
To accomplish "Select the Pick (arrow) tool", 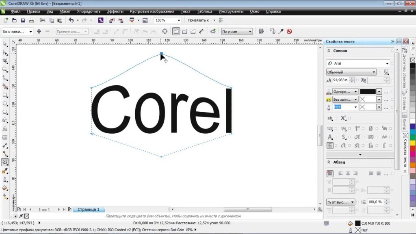I will click(x=5, y=44).
